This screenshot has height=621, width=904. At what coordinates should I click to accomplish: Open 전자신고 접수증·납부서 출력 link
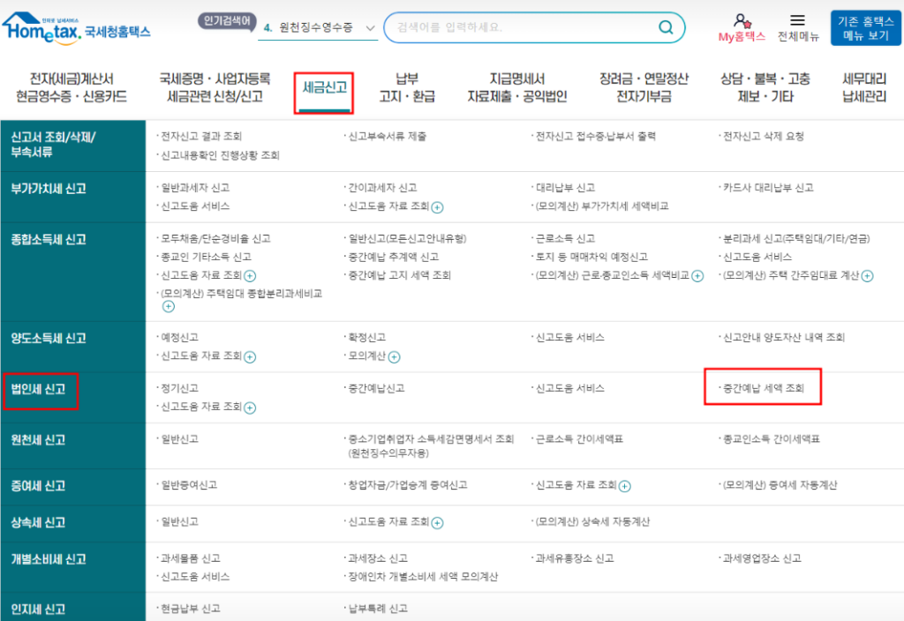595,137
